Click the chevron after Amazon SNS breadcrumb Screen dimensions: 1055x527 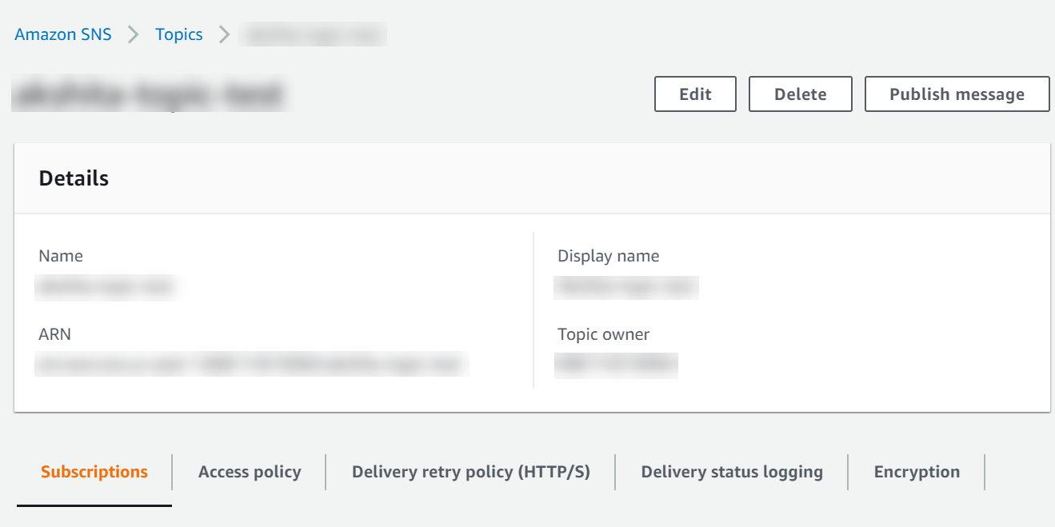pos(133,34)
